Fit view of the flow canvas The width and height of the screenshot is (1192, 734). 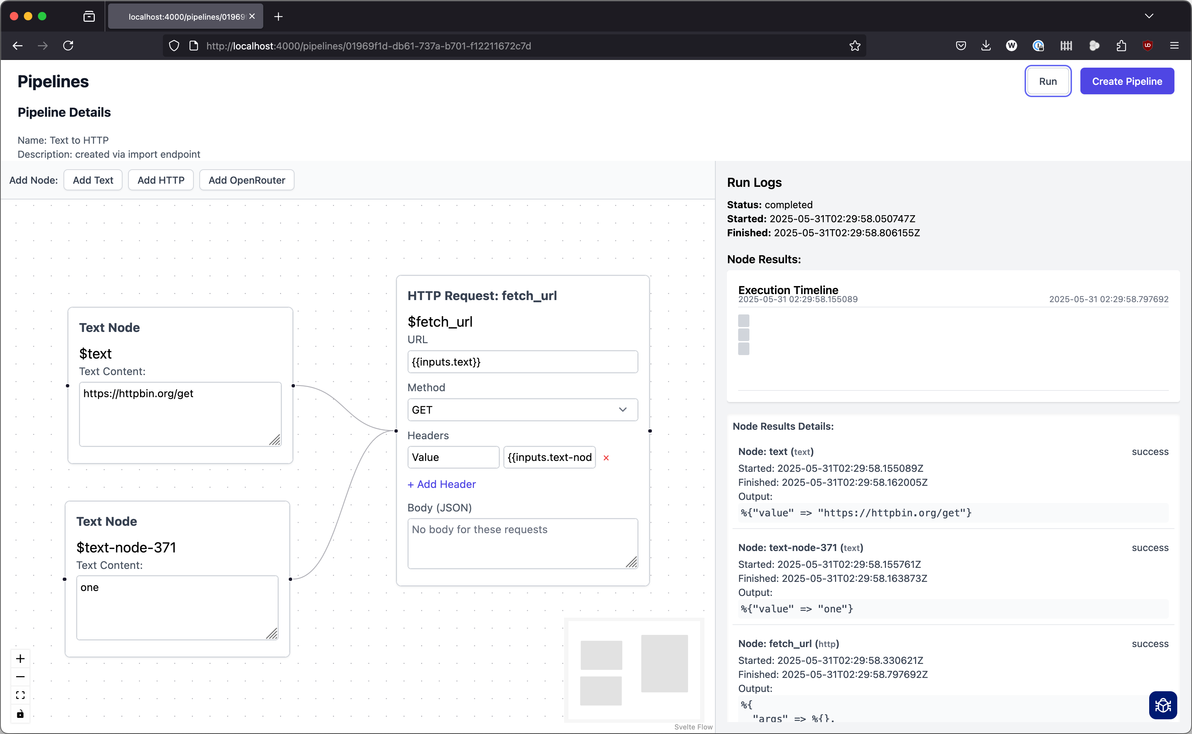pos(20,695)
